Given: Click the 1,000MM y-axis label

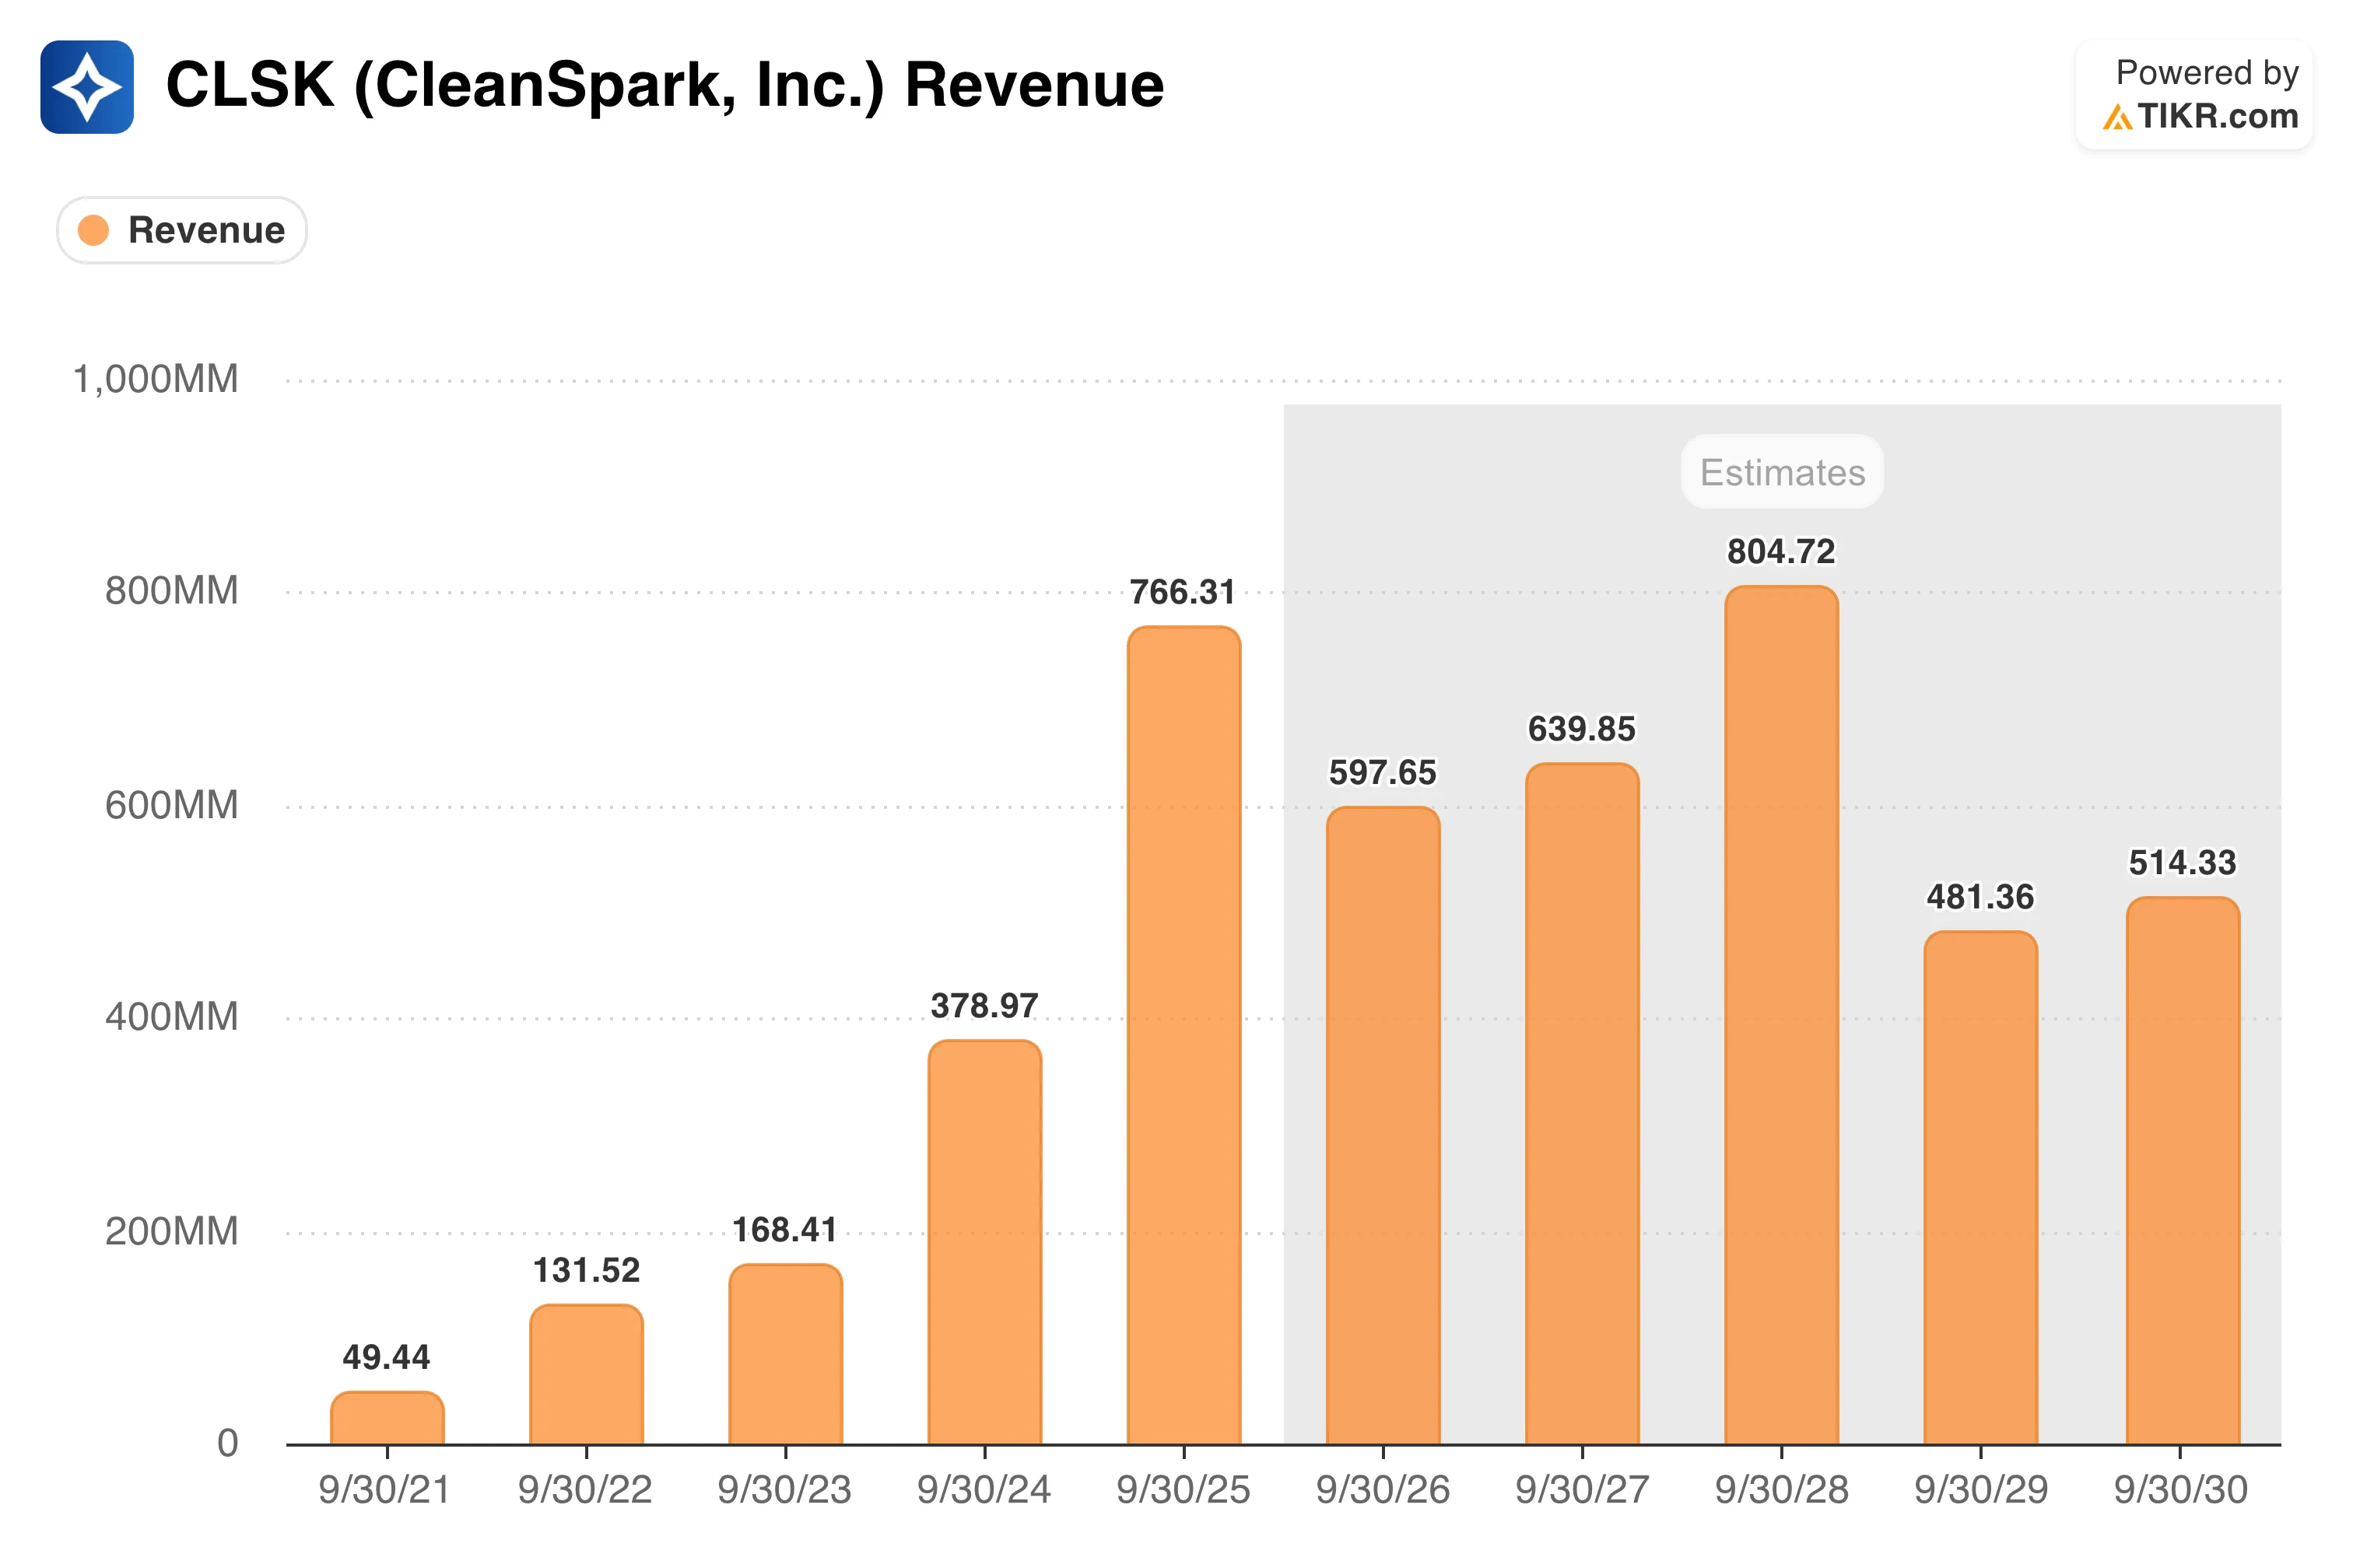Looking at the screenshot, I should pyautogui.click(x=155, y=380).
